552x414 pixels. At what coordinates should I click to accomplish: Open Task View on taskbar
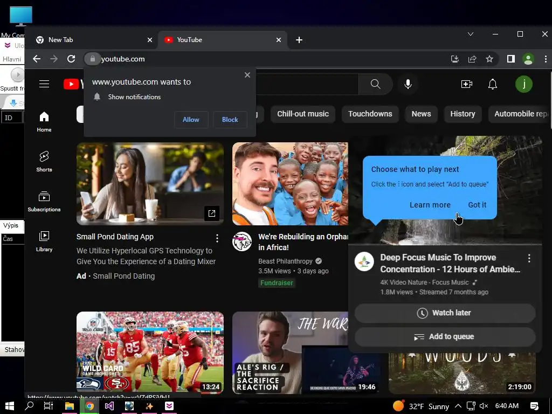[x=49, y=406]
